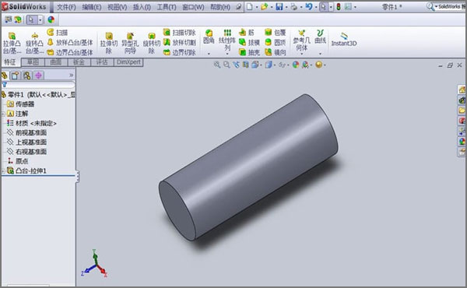The image size is (467, 288).
Task: Expand the 凸台-拉伸1 feature node
Action: (3, 170)
